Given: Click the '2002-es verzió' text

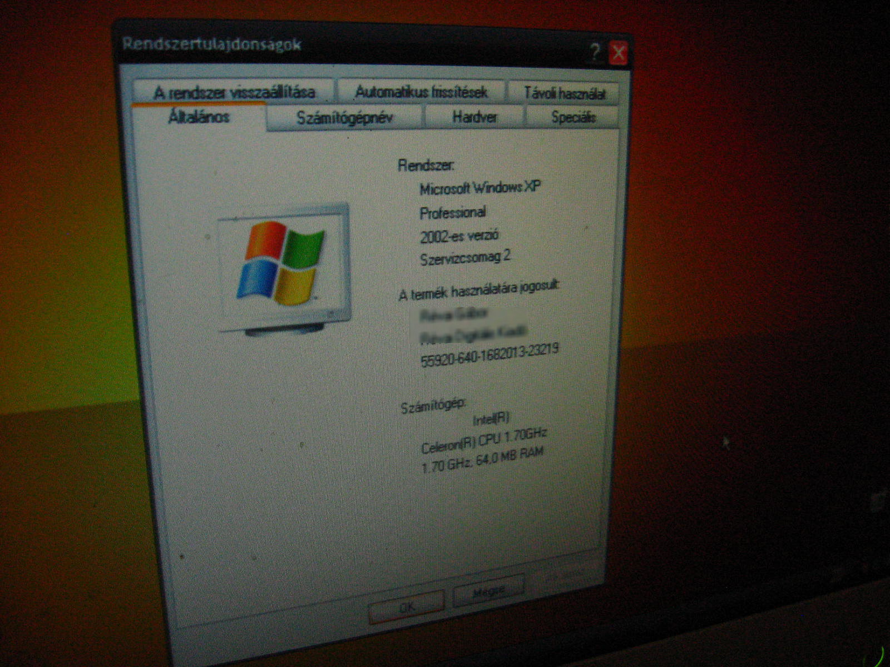Looking at the screenshot, I should (459, 236).
